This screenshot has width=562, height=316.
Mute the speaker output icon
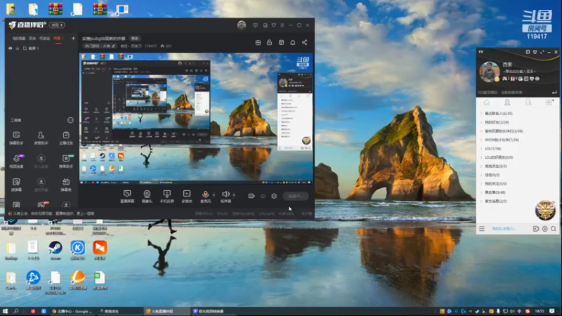226,195
